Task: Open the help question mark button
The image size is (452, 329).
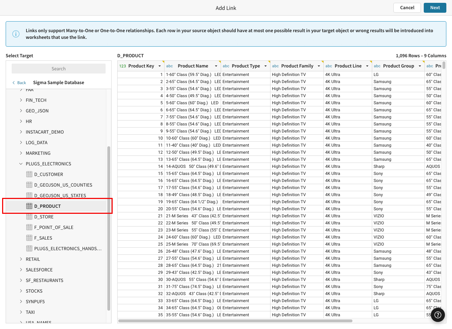Action: tap(438, 315)
